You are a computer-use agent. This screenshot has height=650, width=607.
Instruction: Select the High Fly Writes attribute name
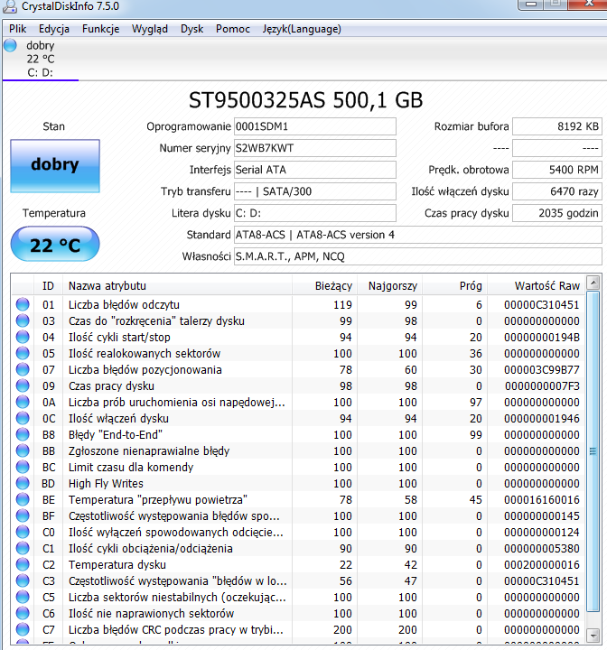click(x=106, y=483)
